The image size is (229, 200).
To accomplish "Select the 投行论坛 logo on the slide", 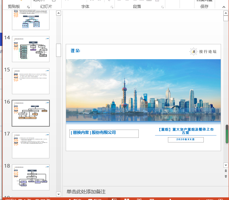I will pos(203,52).
